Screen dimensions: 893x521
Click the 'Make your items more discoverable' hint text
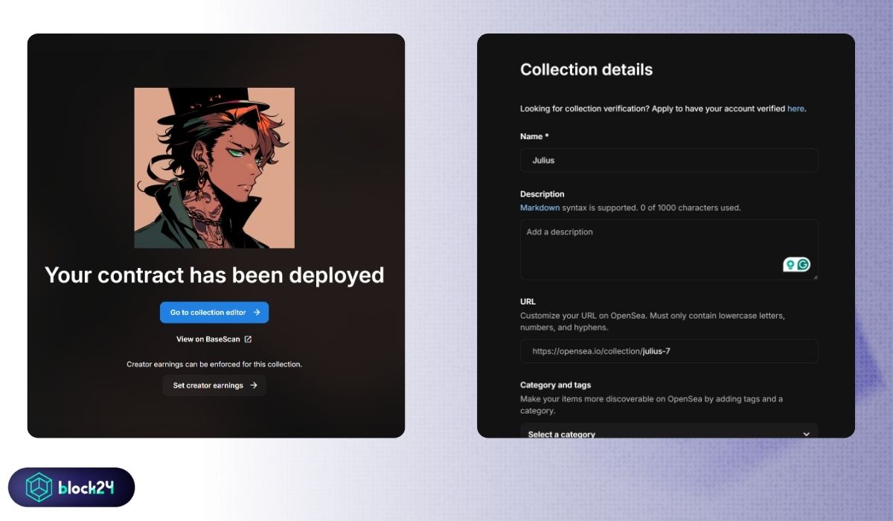[651, 405]
